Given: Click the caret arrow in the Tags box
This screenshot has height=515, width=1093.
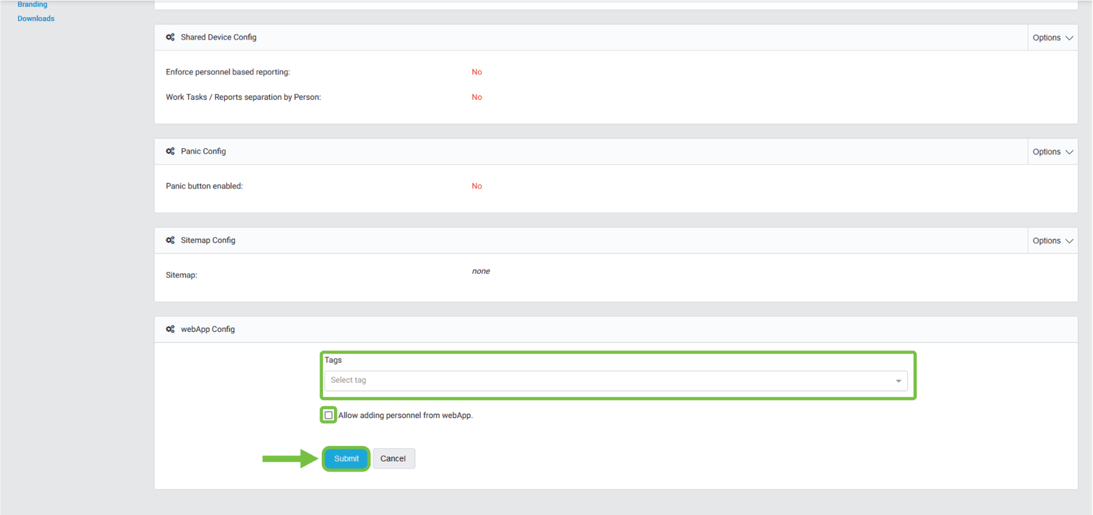Looking at the screenshot, I should (898, 381).
